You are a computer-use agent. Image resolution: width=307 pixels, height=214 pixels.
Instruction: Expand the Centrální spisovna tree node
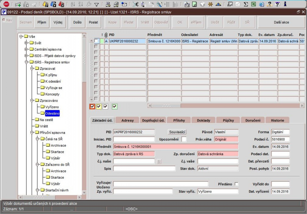[x=26, y=49]
